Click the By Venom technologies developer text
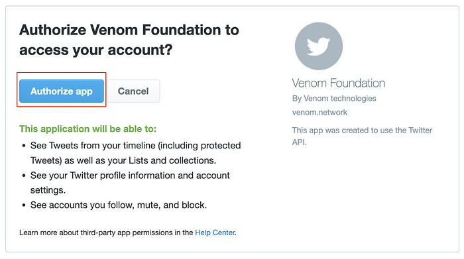 pyautogui.click(x=334, y=98)
